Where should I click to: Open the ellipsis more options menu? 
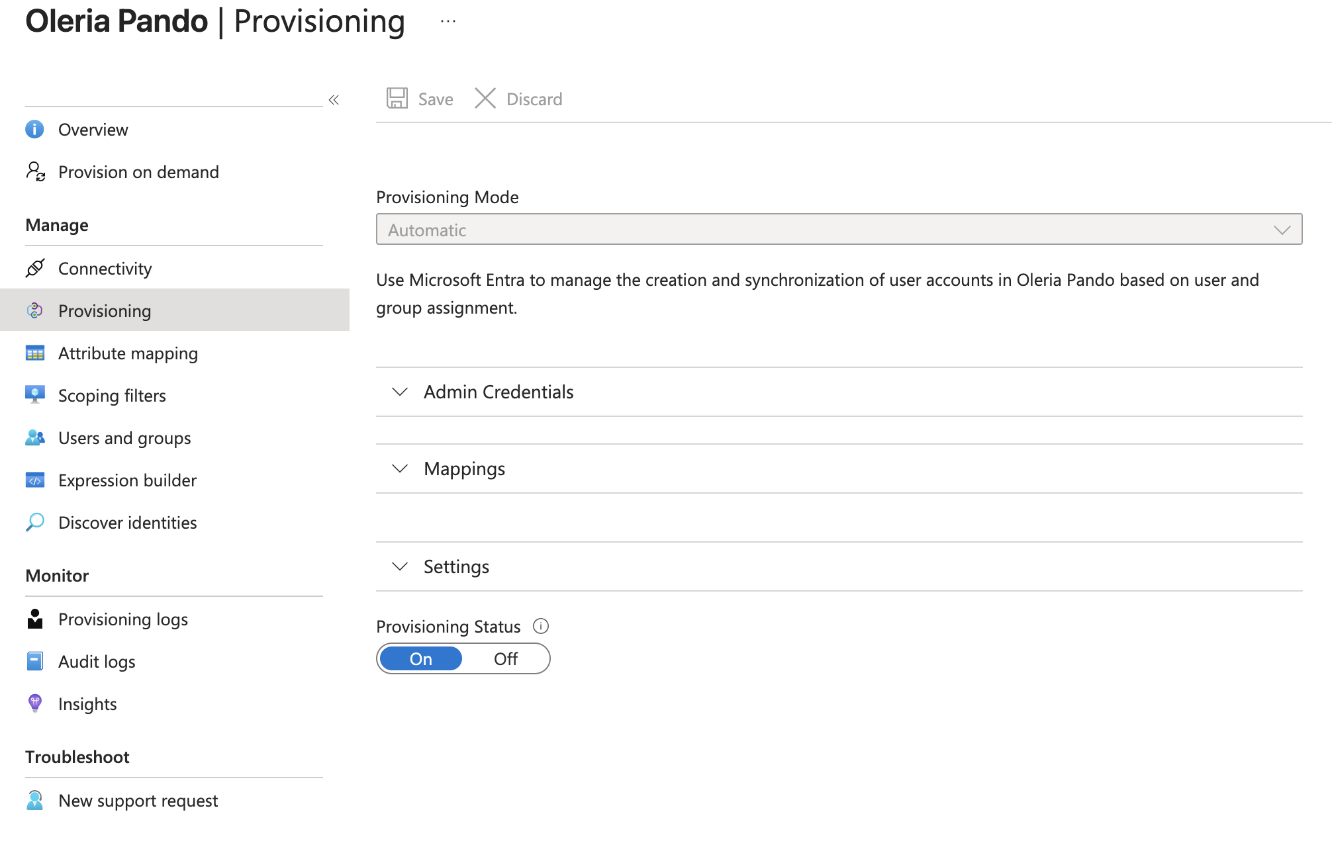448,21
